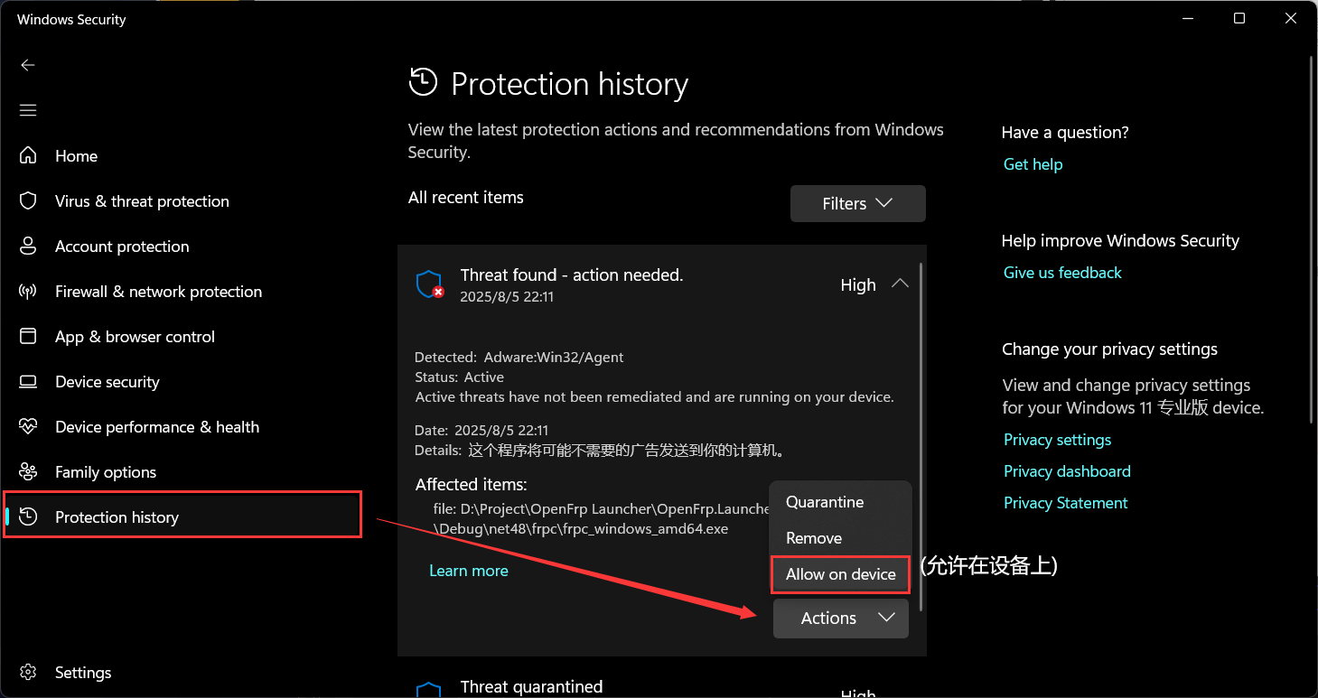Click the Account protection person icon
This screenshot has width=1318, height=698.
28,246
